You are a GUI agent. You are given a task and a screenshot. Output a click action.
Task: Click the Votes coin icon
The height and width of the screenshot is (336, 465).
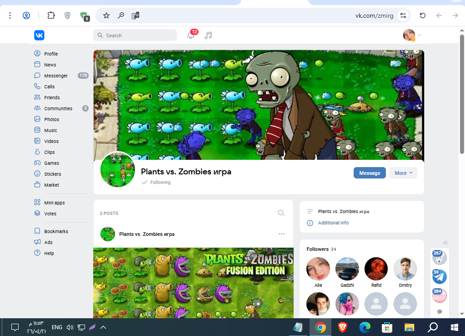[x=37, y=214]
